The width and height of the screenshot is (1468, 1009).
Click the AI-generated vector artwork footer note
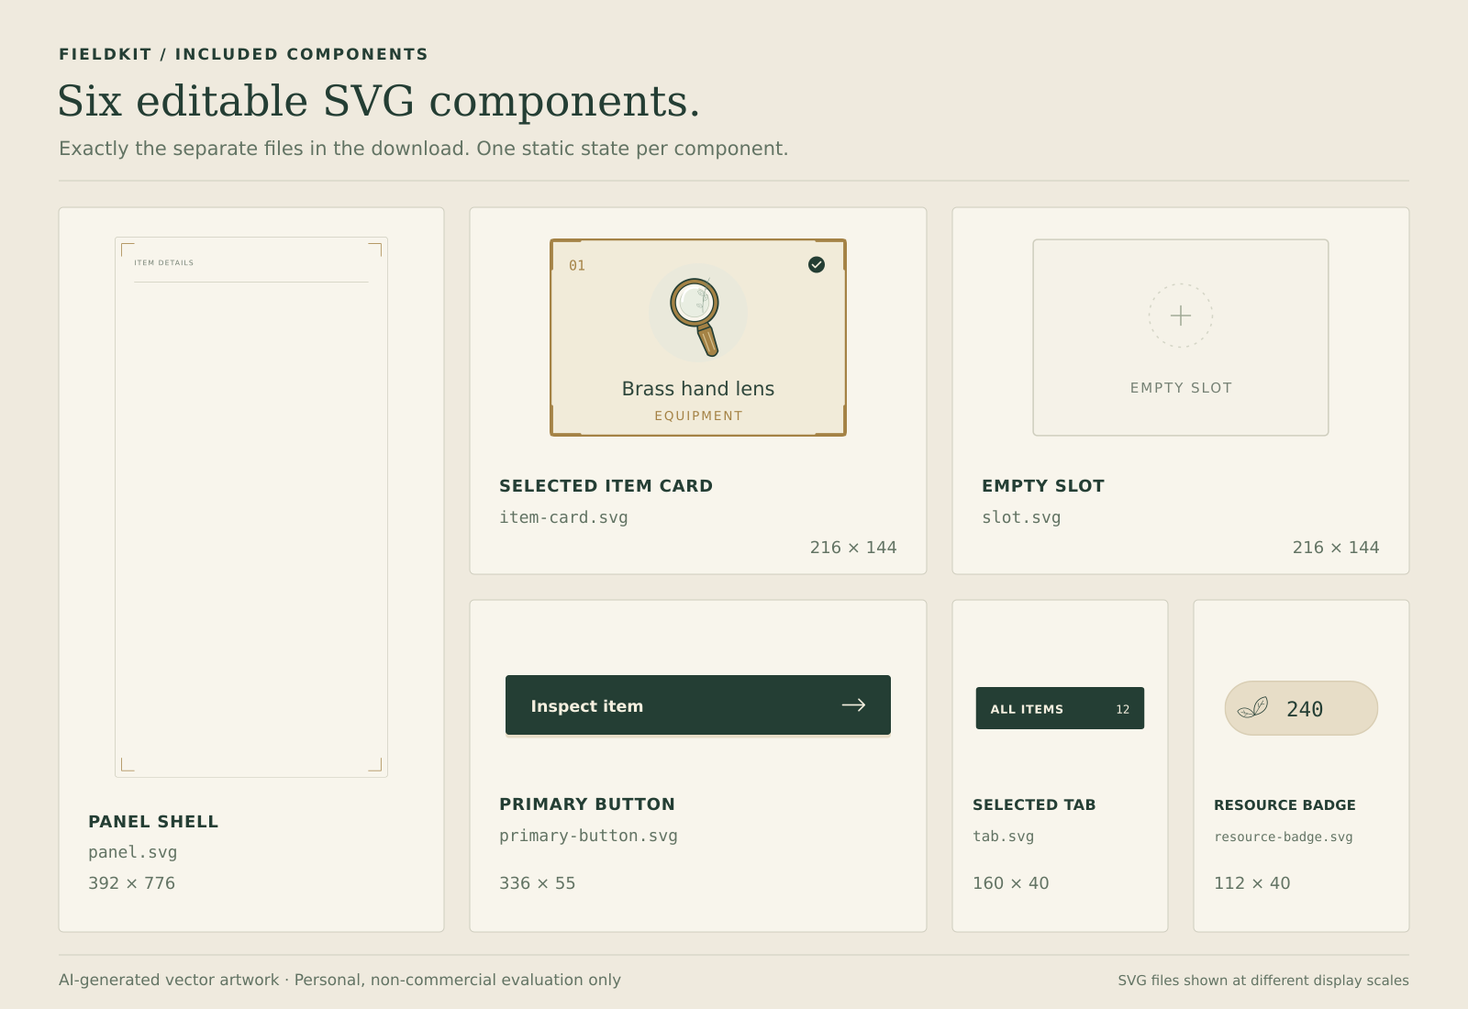pos(339,980)
